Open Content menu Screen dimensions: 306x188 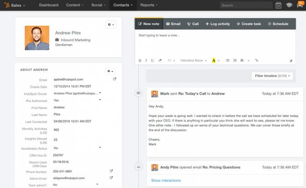pyautogui.click(x=75, y=5)
